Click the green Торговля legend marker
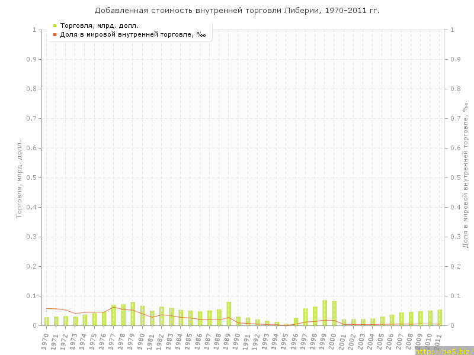 coord(55,25)
